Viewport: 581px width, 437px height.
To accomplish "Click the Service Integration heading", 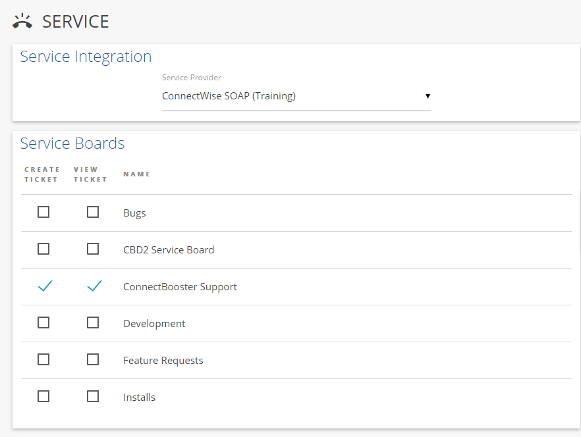I will [86, 57].
